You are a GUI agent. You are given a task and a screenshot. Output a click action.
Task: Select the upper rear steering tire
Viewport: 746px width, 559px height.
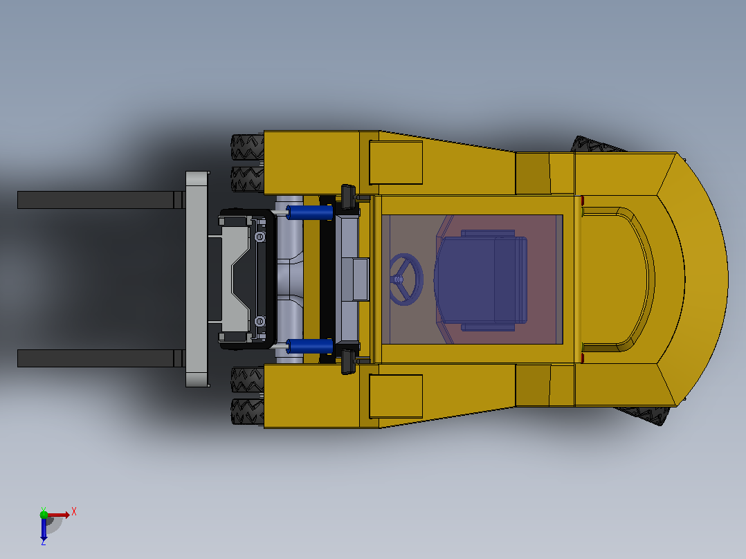click(x=597, y=144)
